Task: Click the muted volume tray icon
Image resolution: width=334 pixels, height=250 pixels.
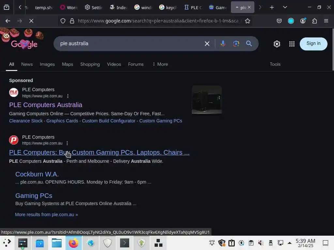Action: point(261,243)
